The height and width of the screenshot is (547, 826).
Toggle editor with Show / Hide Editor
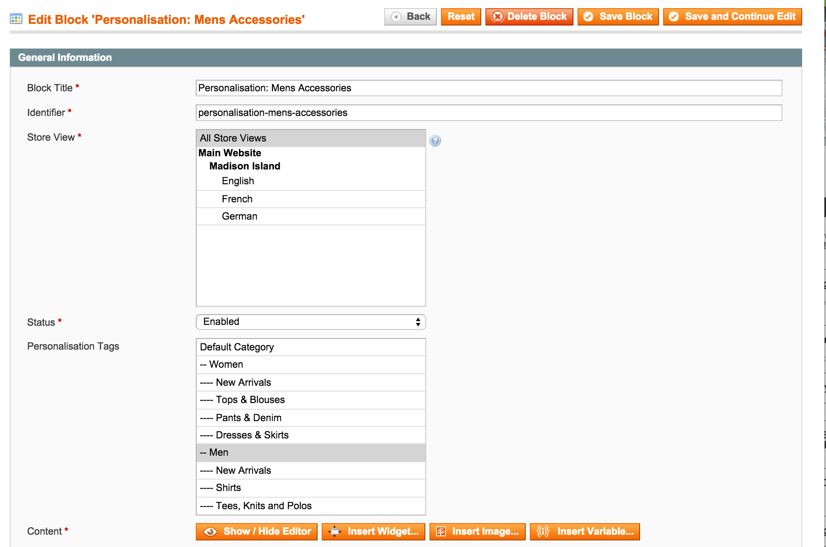click(x=257, y=531)
